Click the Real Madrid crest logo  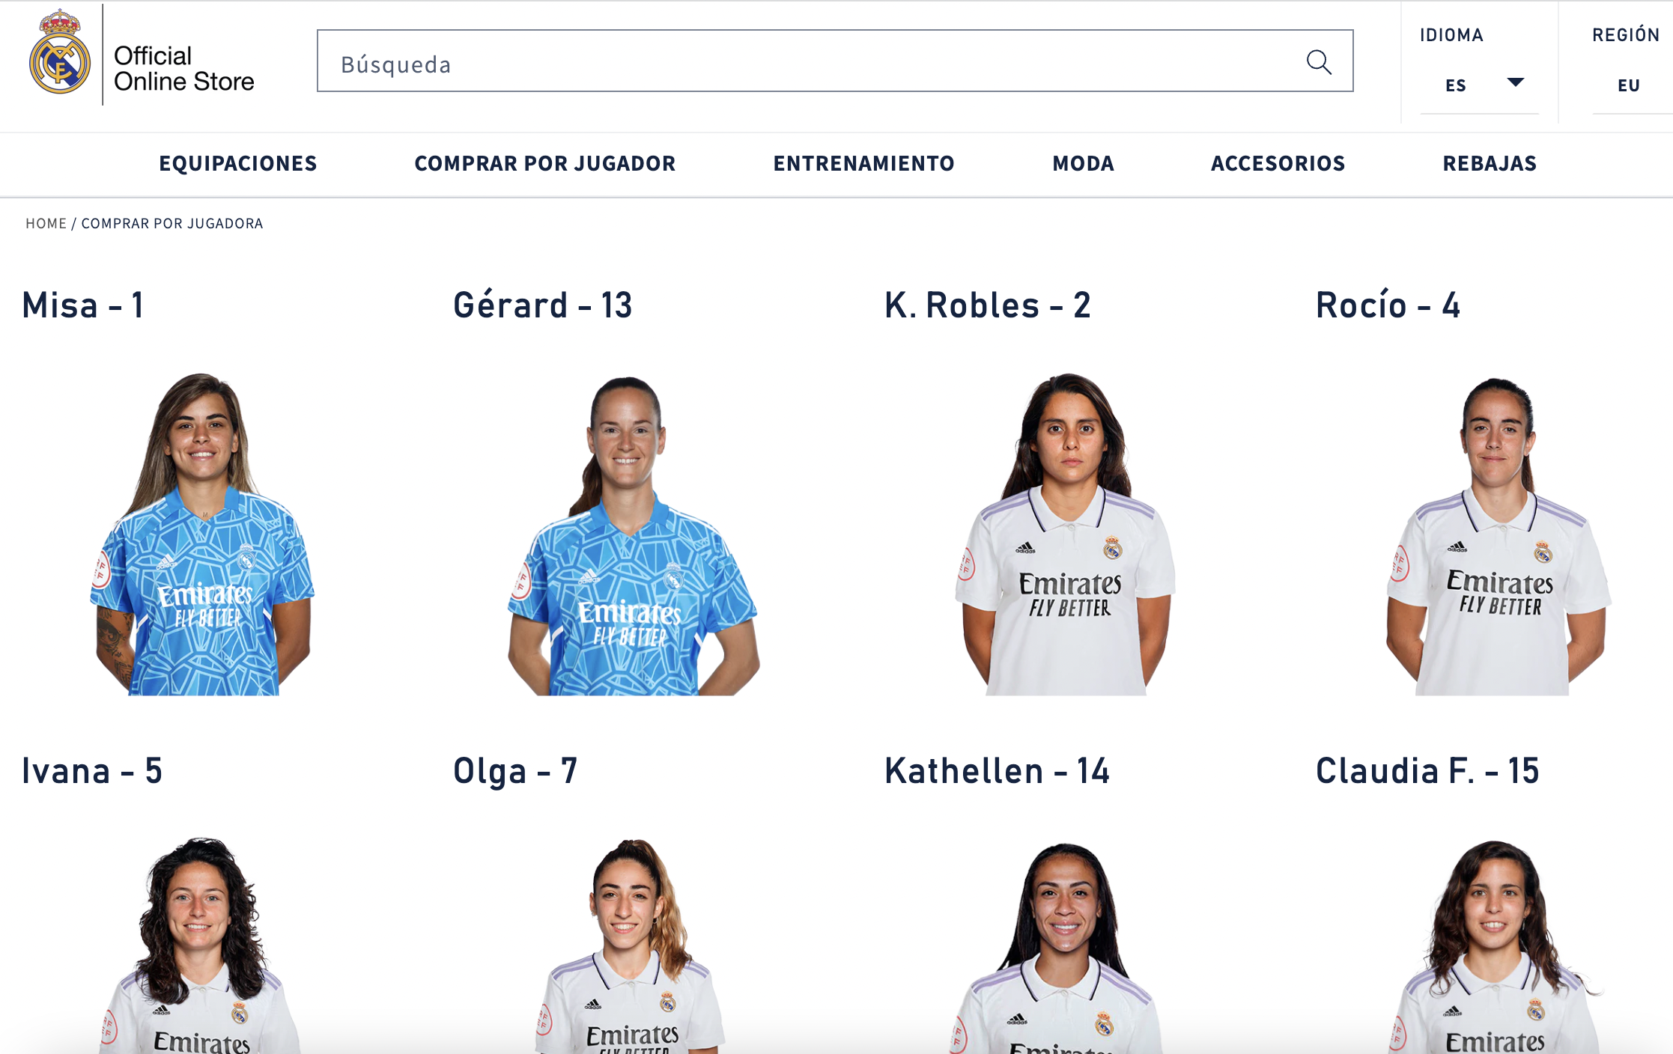(59, 52)
